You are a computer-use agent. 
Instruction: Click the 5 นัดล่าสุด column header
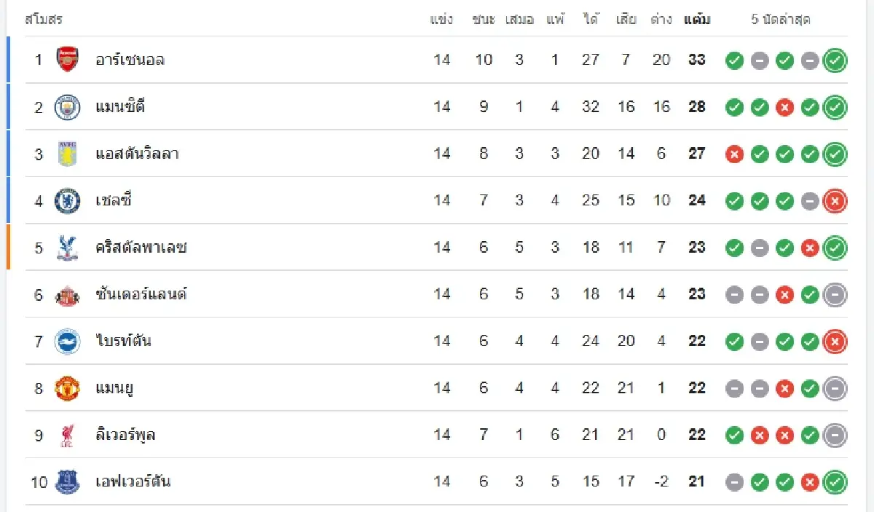[781, 20]
